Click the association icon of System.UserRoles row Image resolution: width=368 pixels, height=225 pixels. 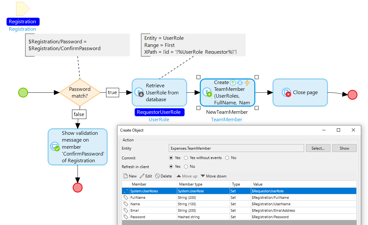pyautogui.click(x=126, y=191)
